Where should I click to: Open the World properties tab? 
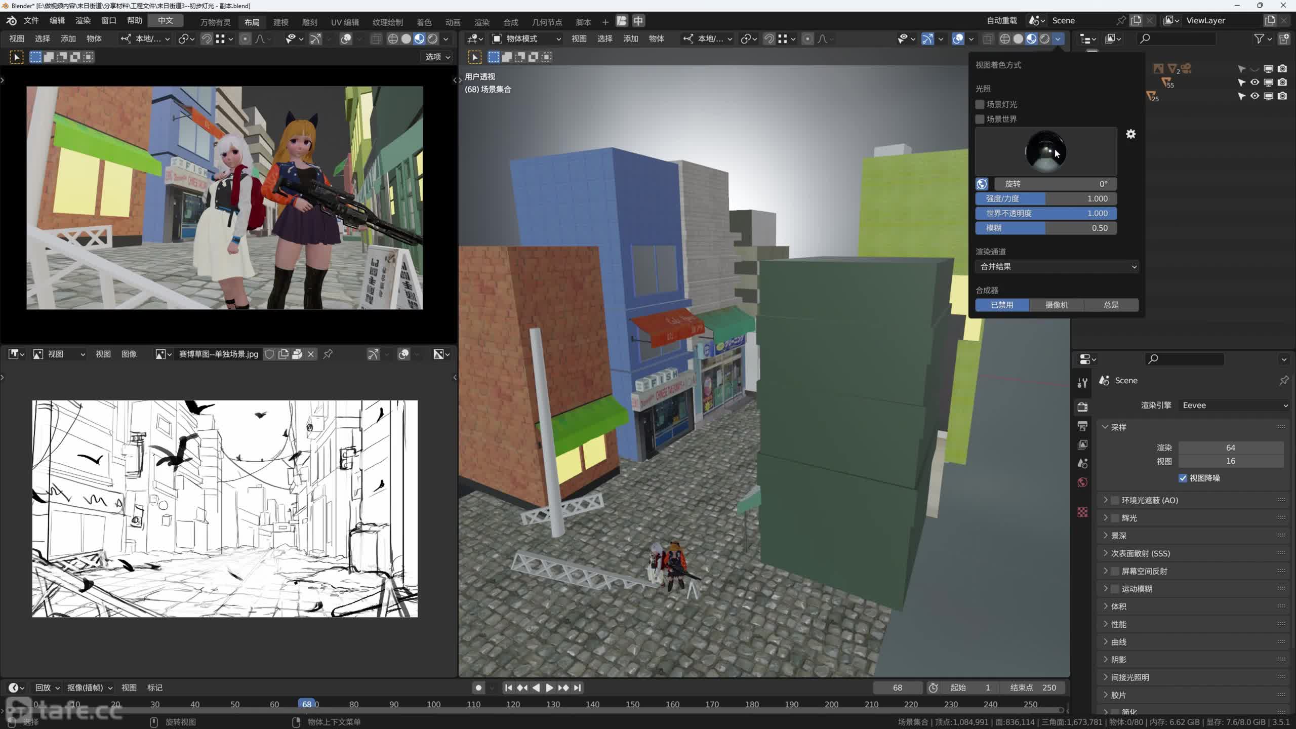1082,482
